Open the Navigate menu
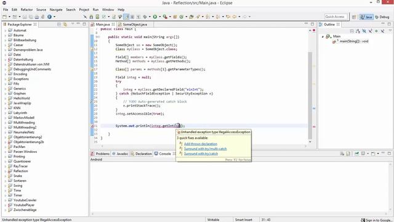The width and height of the screenshot is (394, 222). point(56,10)
